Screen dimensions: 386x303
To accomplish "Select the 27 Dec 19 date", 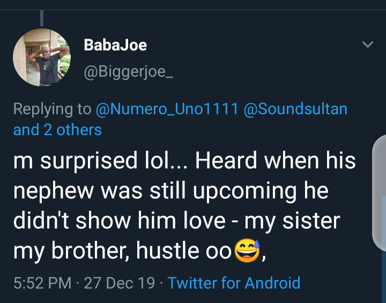I will [x=121, y=283].
